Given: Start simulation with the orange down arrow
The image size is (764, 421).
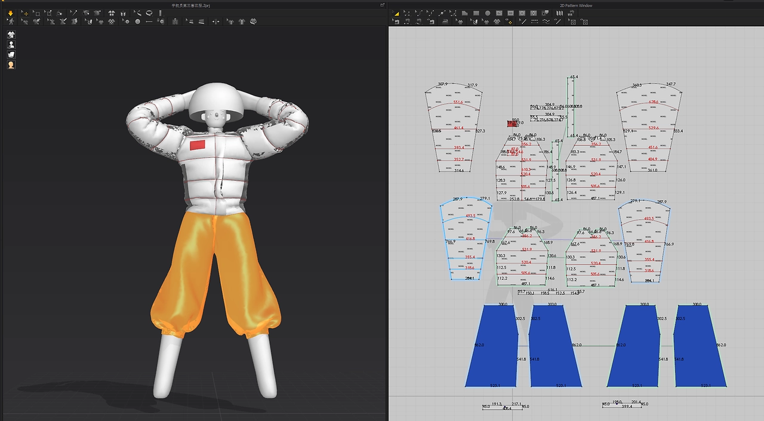Looking at the screenshot, I should coord(10,13).
